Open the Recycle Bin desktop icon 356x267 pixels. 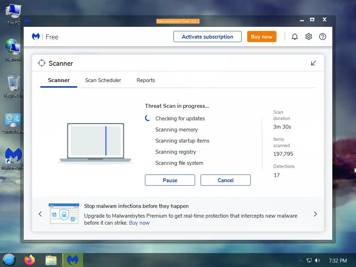(x=14, y=86)
